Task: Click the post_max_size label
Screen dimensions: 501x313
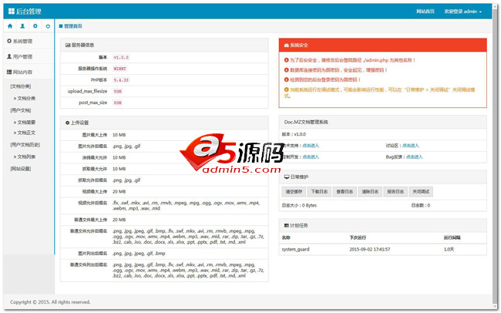Action: point(93,103)
